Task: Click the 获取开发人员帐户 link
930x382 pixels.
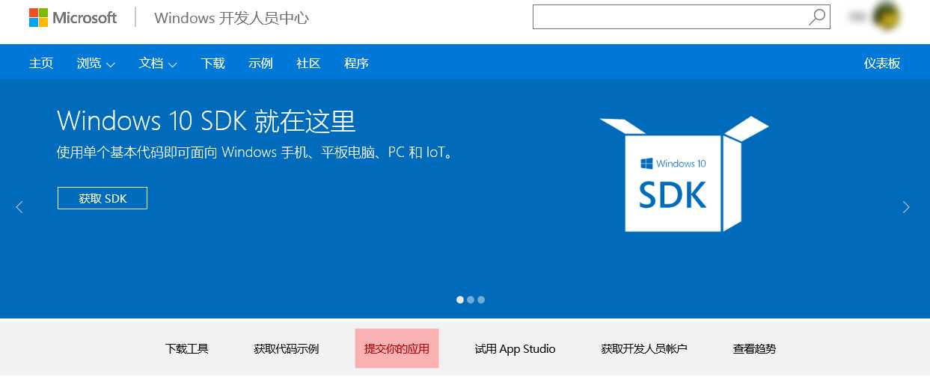Action: click(x=644, y=348)
